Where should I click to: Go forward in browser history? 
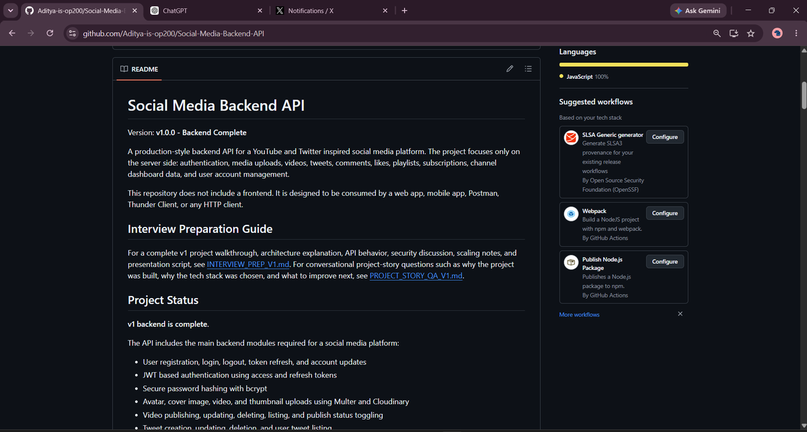[31, 33]
